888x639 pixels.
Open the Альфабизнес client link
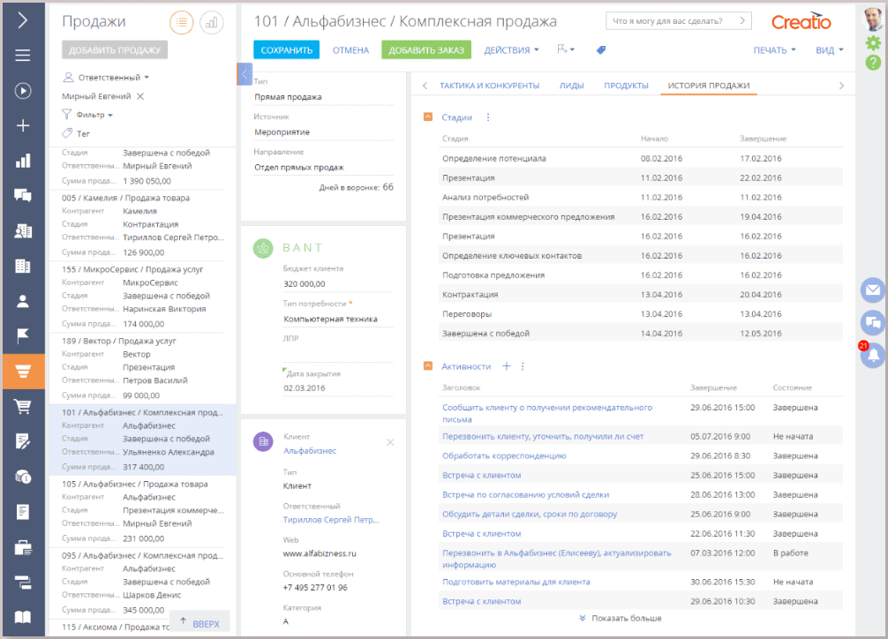[x=310, y=451]
